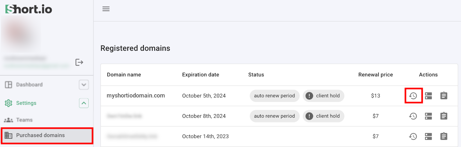
Task: Click the Short.io logo
Action: pyautogui.click(x=29, y=9)
